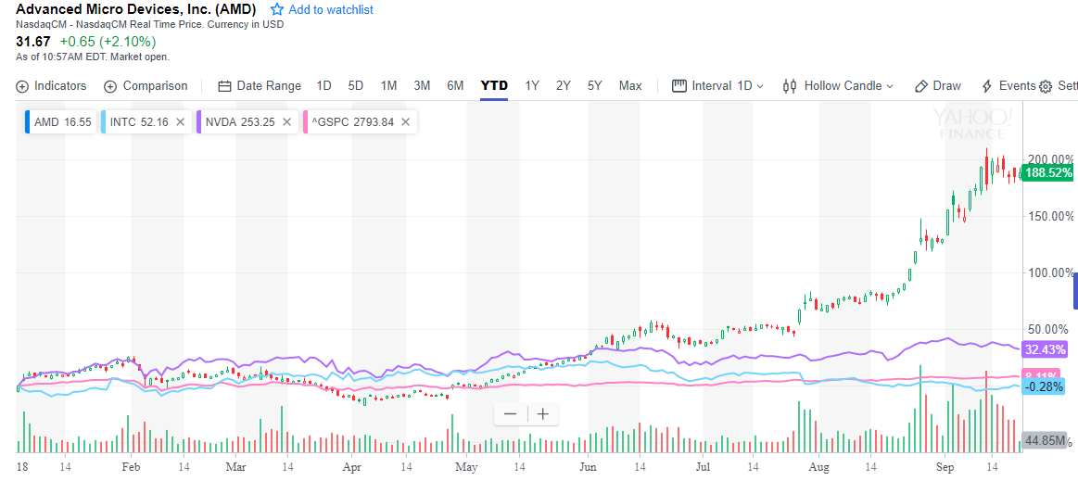Select the YTD range tab
1078x481 pixels.
(x=494, y=86)
